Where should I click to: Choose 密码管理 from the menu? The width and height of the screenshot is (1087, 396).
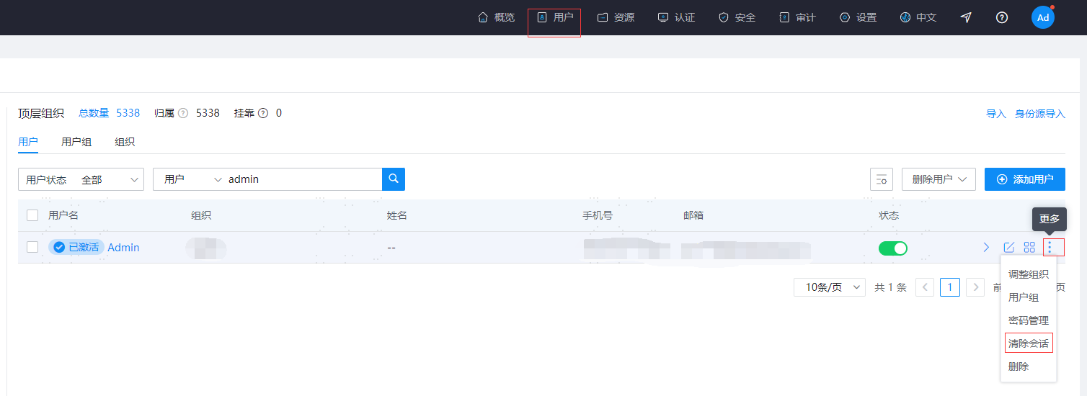[x=1029, y=320]
